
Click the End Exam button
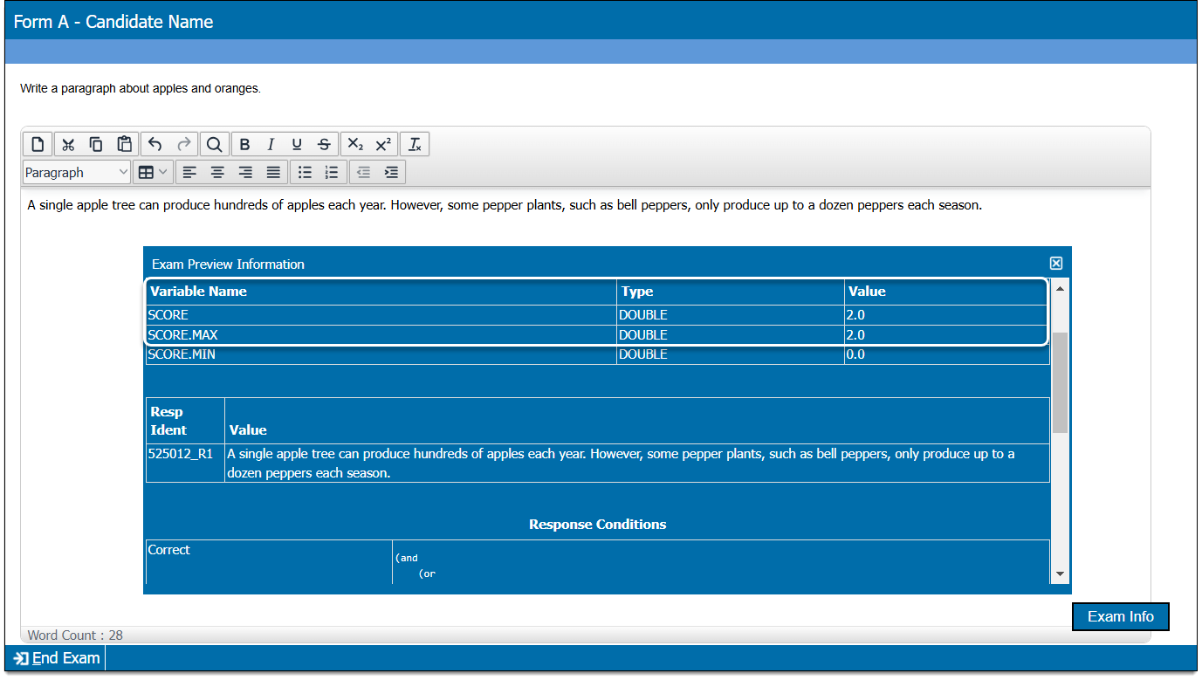pos(58,658)
